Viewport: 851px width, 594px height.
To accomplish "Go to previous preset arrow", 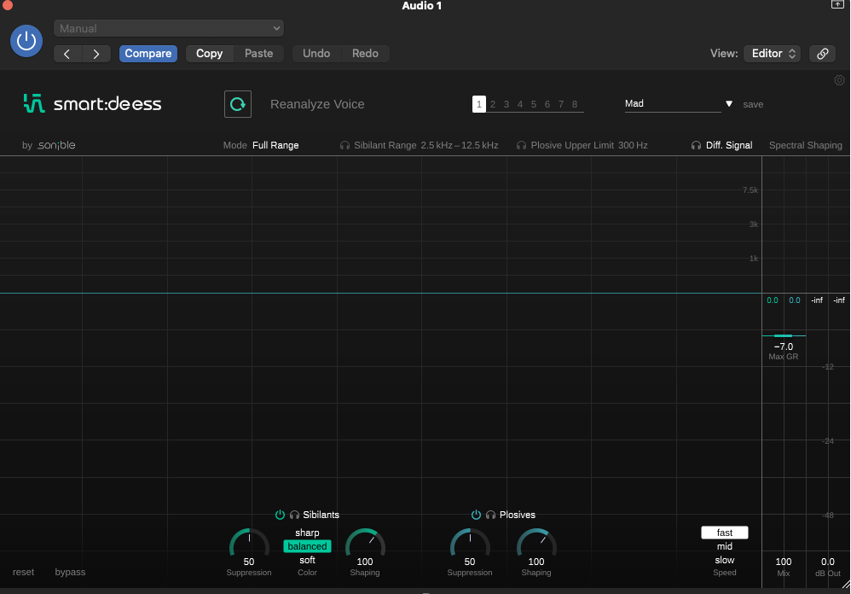I will point(67,54).
